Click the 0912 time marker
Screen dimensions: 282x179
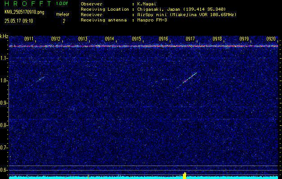click(x=56, y=38)
